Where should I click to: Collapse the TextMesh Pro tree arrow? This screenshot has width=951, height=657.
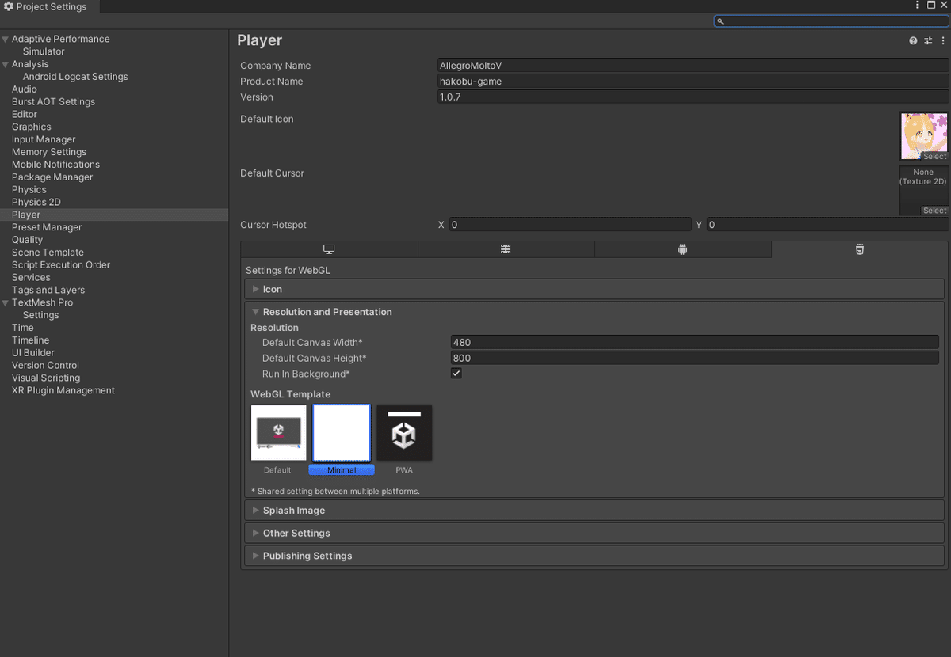pyautogui.click(x=6, y=302)
